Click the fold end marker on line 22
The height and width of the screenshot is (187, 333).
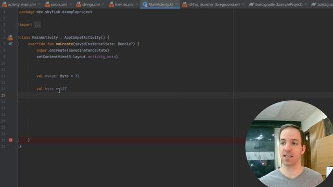click(x=17, y=140)
